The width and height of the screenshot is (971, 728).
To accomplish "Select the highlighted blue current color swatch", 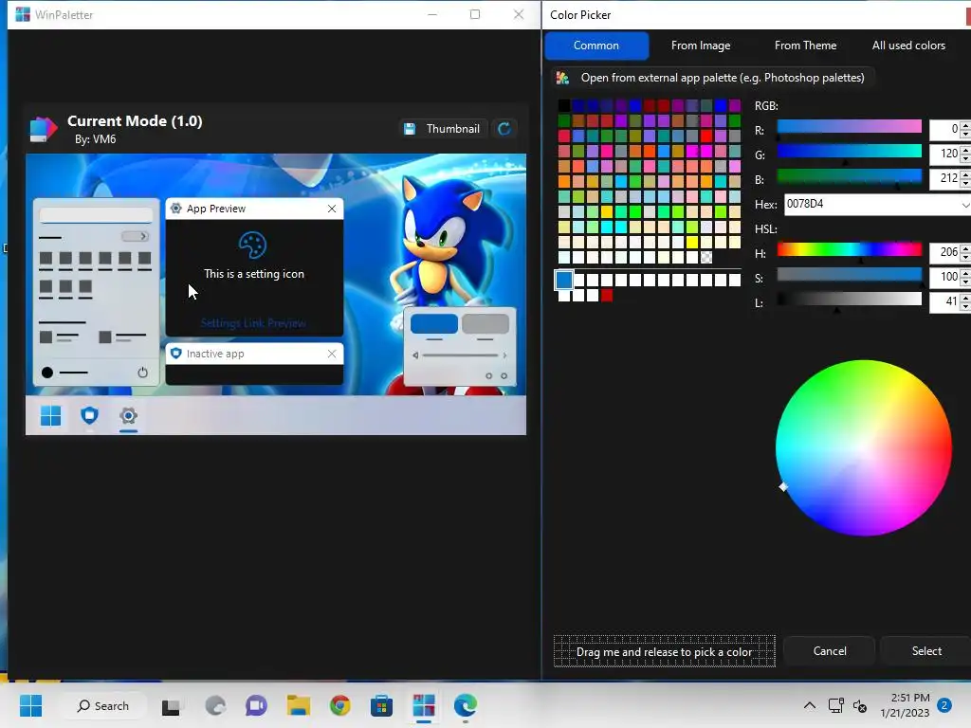I will coord(563,280).
